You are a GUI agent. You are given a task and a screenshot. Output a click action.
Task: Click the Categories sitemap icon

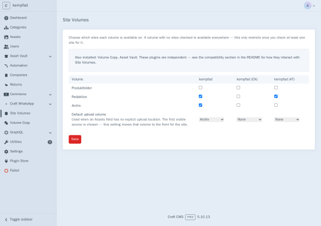click(x=6, y=27)
